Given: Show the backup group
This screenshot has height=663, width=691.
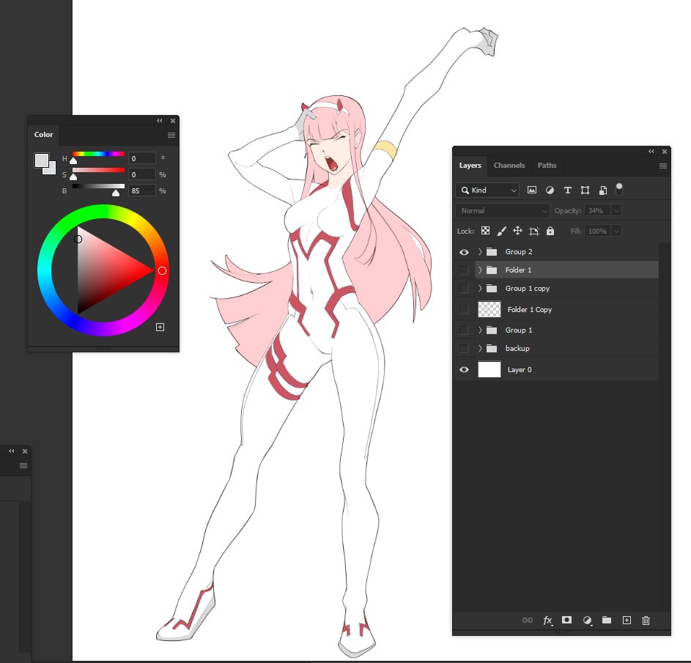Looking at the screenshot, I should pyautogui.click(x=464, y=348).
